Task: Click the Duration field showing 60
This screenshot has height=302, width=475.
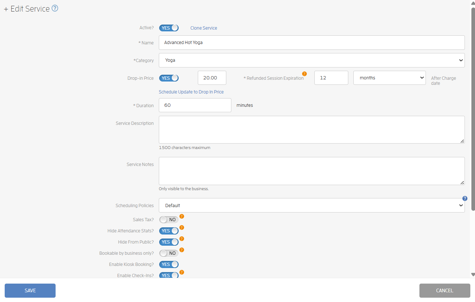Action: click(195, 105)
